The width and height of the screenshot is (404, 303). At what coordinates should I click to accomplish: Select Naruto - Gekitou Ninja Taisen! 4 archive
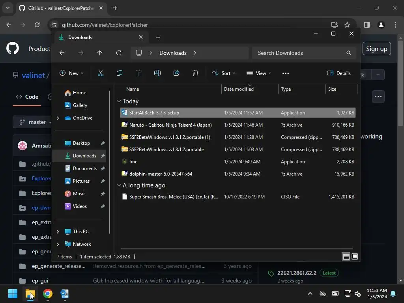(238, 125)
